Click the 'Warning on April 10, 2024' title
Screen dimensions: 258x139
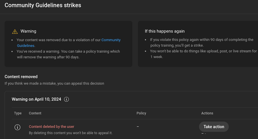click(x=36, y=99)
